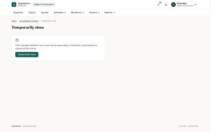Click the home icon in header
211x132 pixels.
[166, 5]
